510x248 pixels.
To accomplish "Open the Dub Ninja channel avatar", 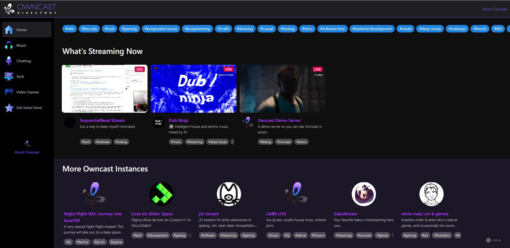I will coord(159,123).
